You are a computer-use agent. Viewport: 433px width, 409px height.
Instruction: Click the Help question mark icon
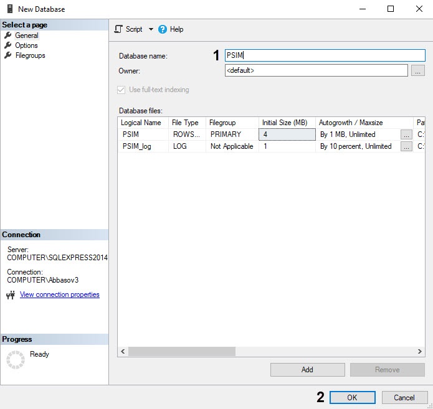point(163,29)
